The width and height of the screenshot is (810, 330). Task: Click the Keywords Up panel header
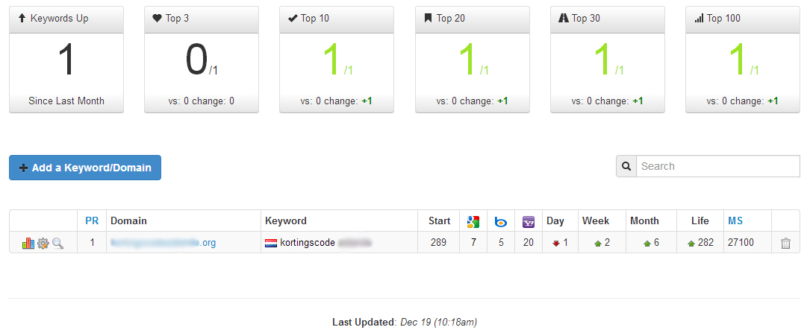point(66,19)
